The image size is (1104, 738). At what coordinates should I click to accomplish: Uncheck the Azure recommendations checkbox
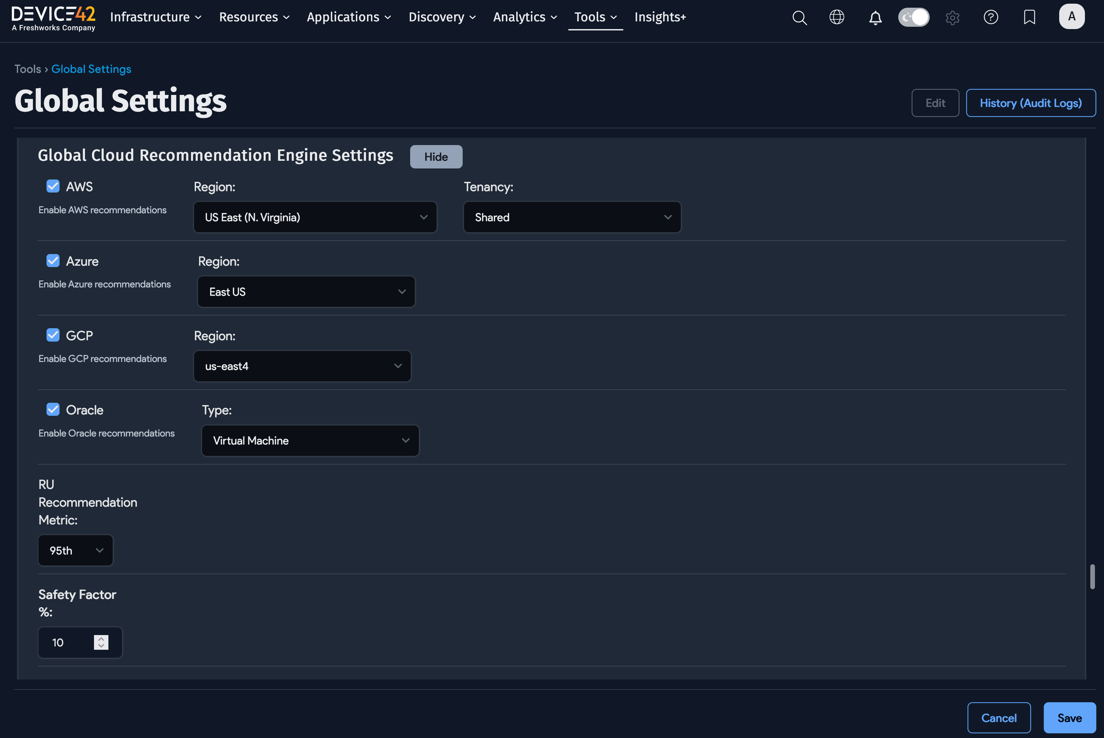point(53,261)
